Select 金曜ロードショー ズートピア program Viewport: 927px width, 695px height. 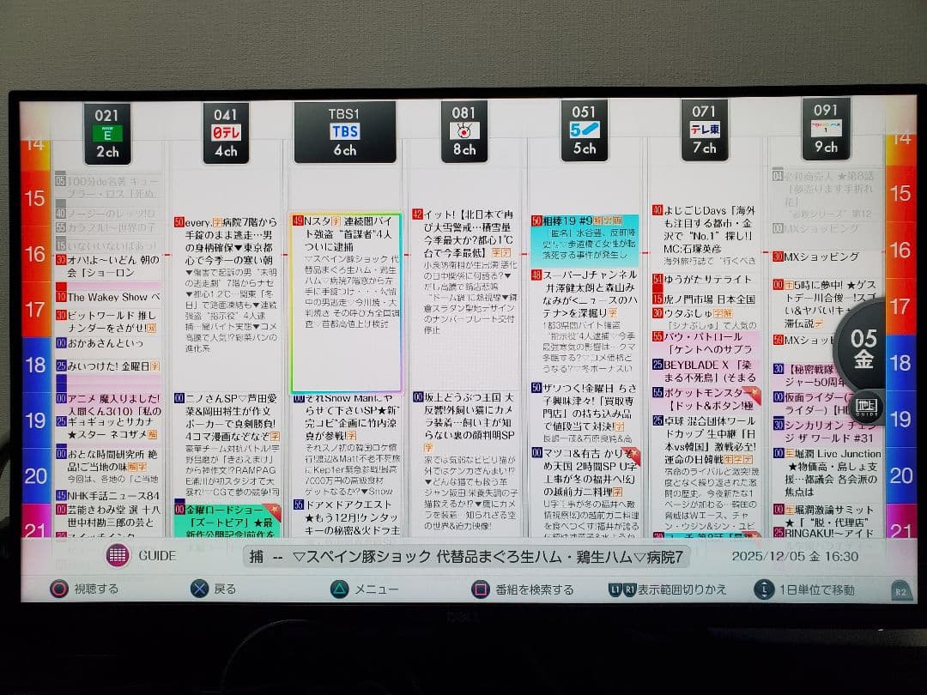point(227,521)
